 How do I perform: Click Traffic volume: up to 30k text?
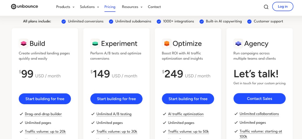pos(117,132)
